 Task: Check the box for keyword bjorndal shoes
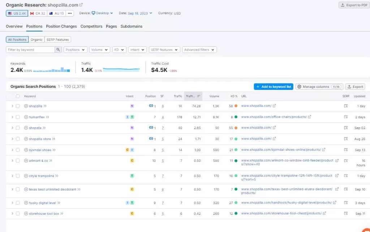(18, 150)
